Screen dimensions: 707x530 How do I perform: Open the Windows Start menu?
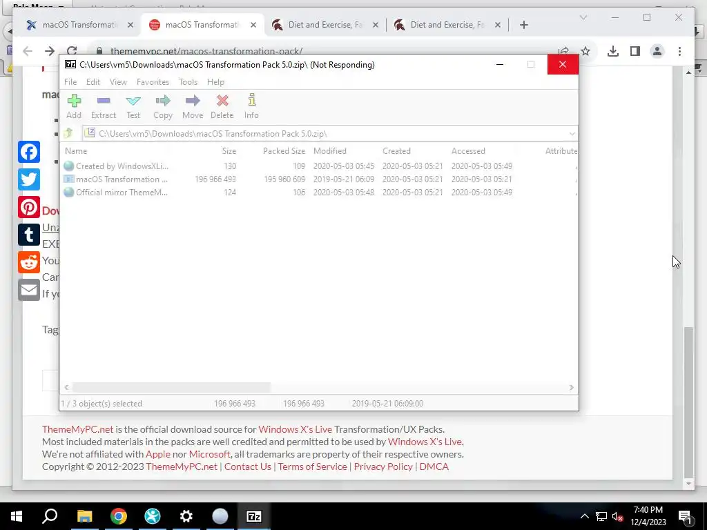pyautogui.click(x=17, y=516)
